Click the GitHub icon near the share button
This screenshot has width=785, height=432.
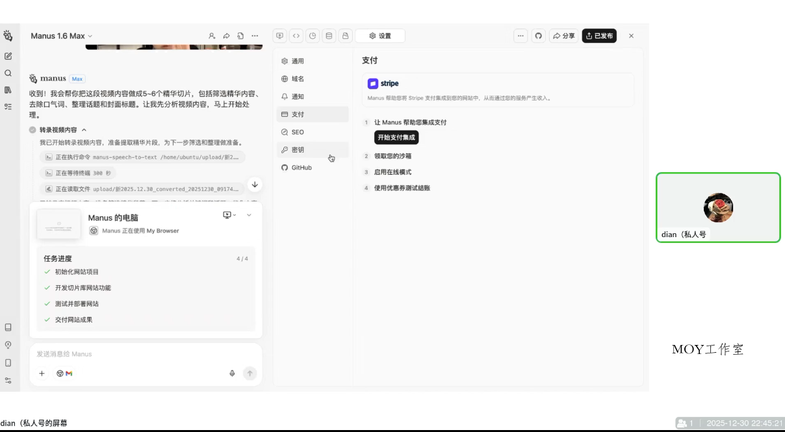pos(538,36)
